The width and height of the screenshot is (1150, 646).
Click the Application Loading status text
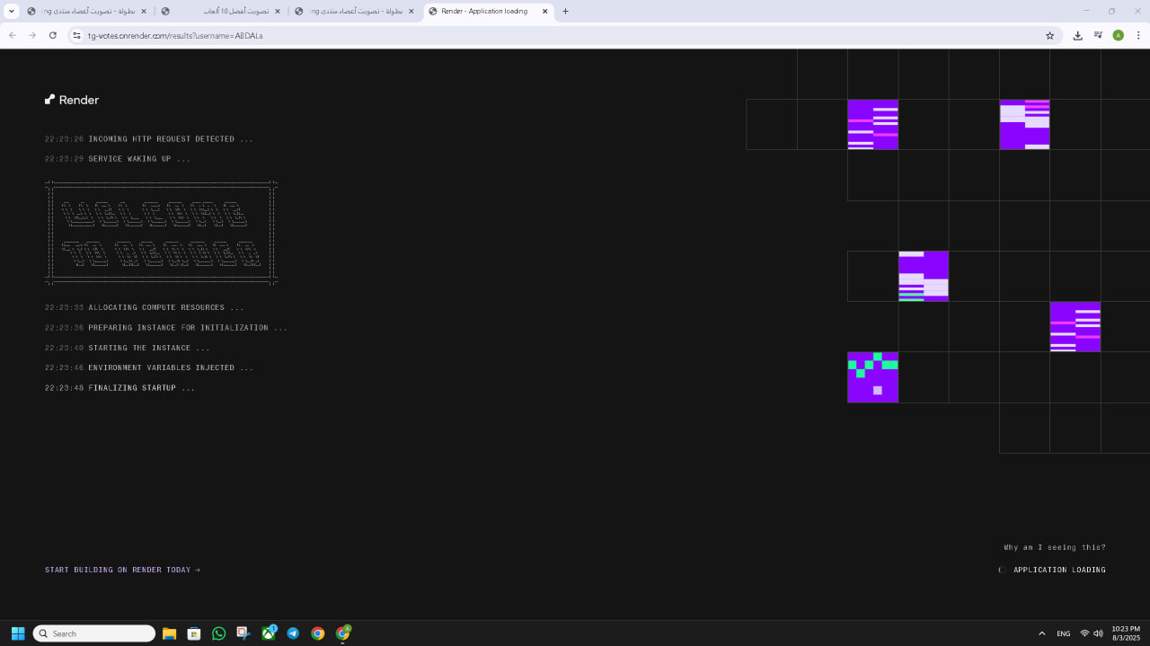click(x=1059, y=570)
